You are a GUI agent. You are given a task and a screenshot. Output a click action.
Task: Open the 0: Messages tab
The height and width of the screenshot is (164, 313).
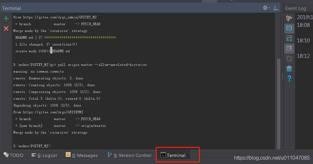[82, 155]
